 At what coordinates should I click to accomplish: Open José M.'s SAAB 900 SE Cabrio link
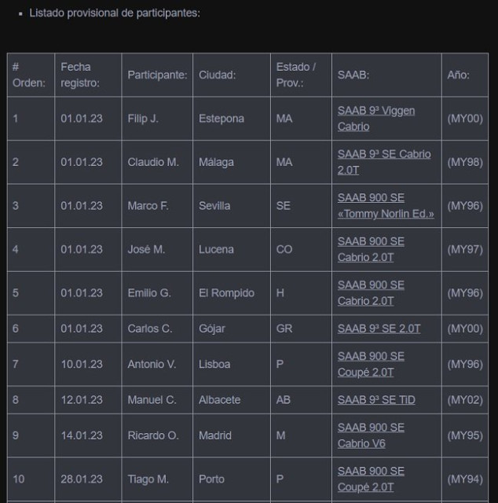pos(371,249)
